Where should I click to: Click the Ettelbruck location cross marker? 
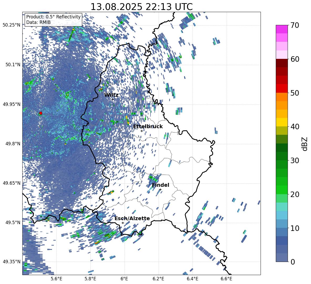pos(142,131)
